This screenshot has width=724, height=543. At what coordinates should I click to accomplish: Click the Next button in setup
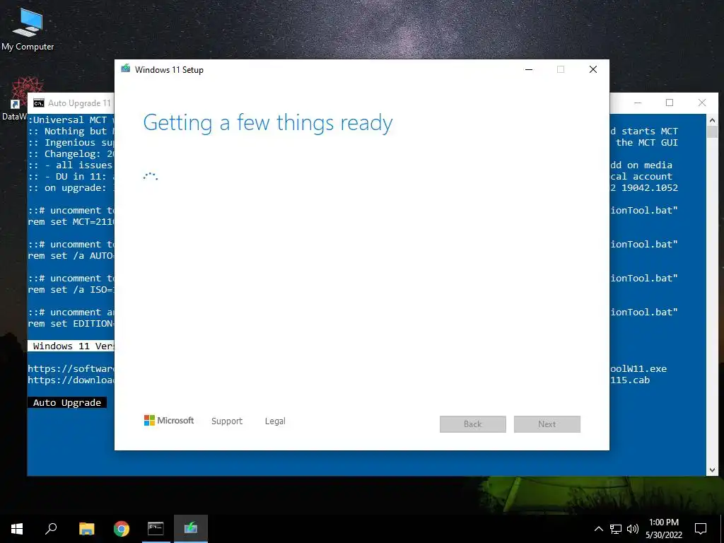click(547, 424)
